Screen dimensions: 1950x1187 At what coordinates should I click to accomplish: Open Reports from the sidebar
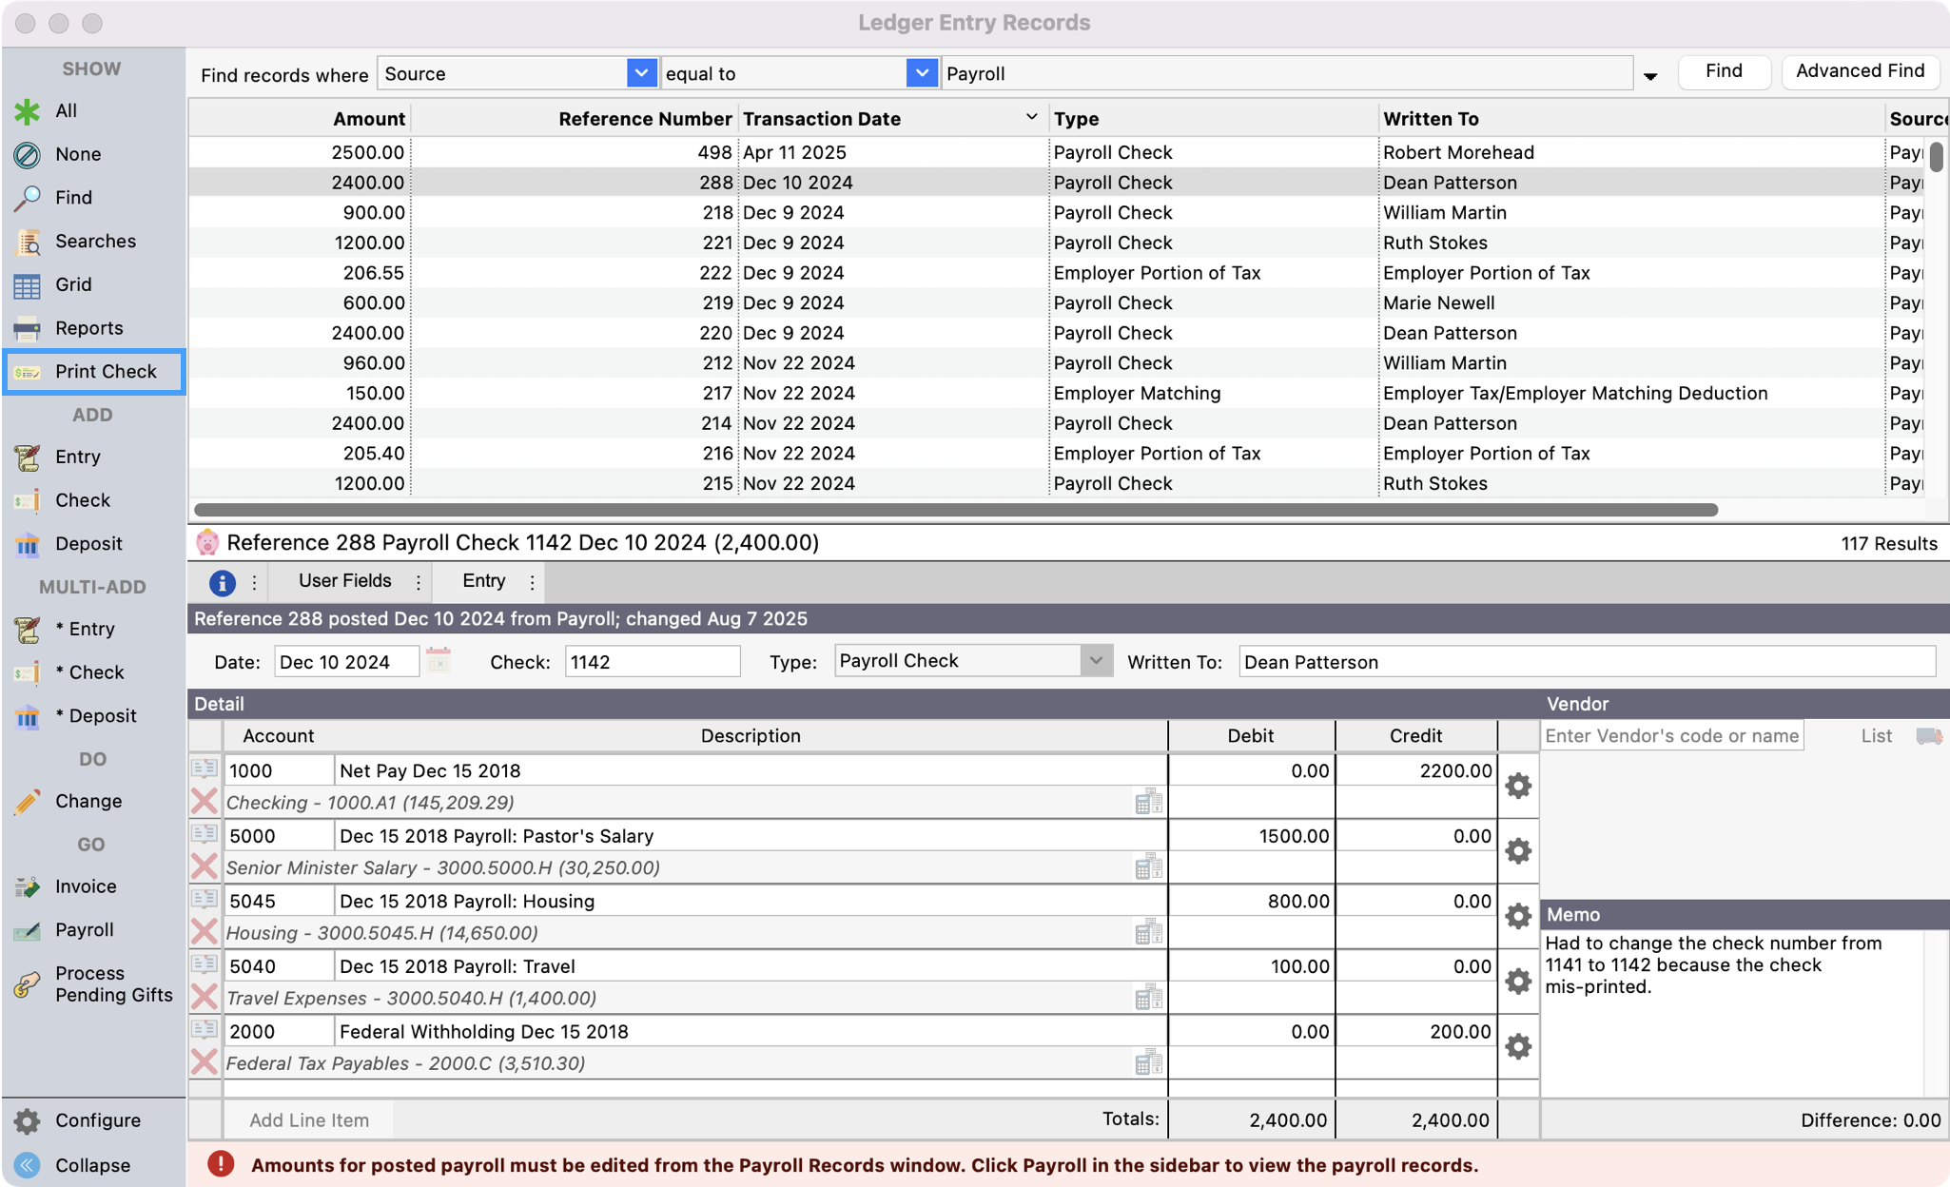tap(88, 327)
